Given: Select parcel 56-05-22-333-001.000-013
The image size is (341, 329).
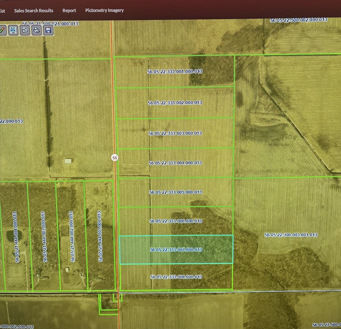Looking at the screenshot, I should pyautogui.click(x=175, y=72).
